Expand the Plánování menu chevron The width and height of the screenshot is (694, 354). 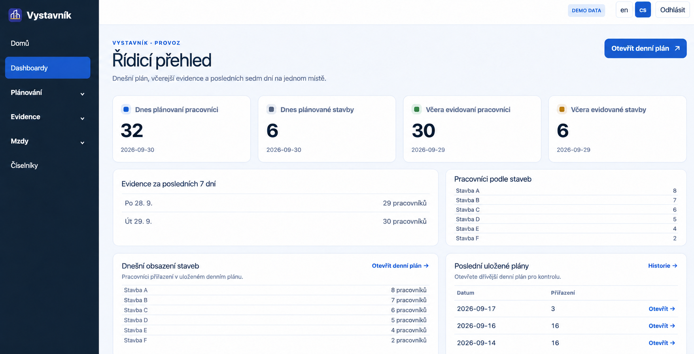pos(82,94)
